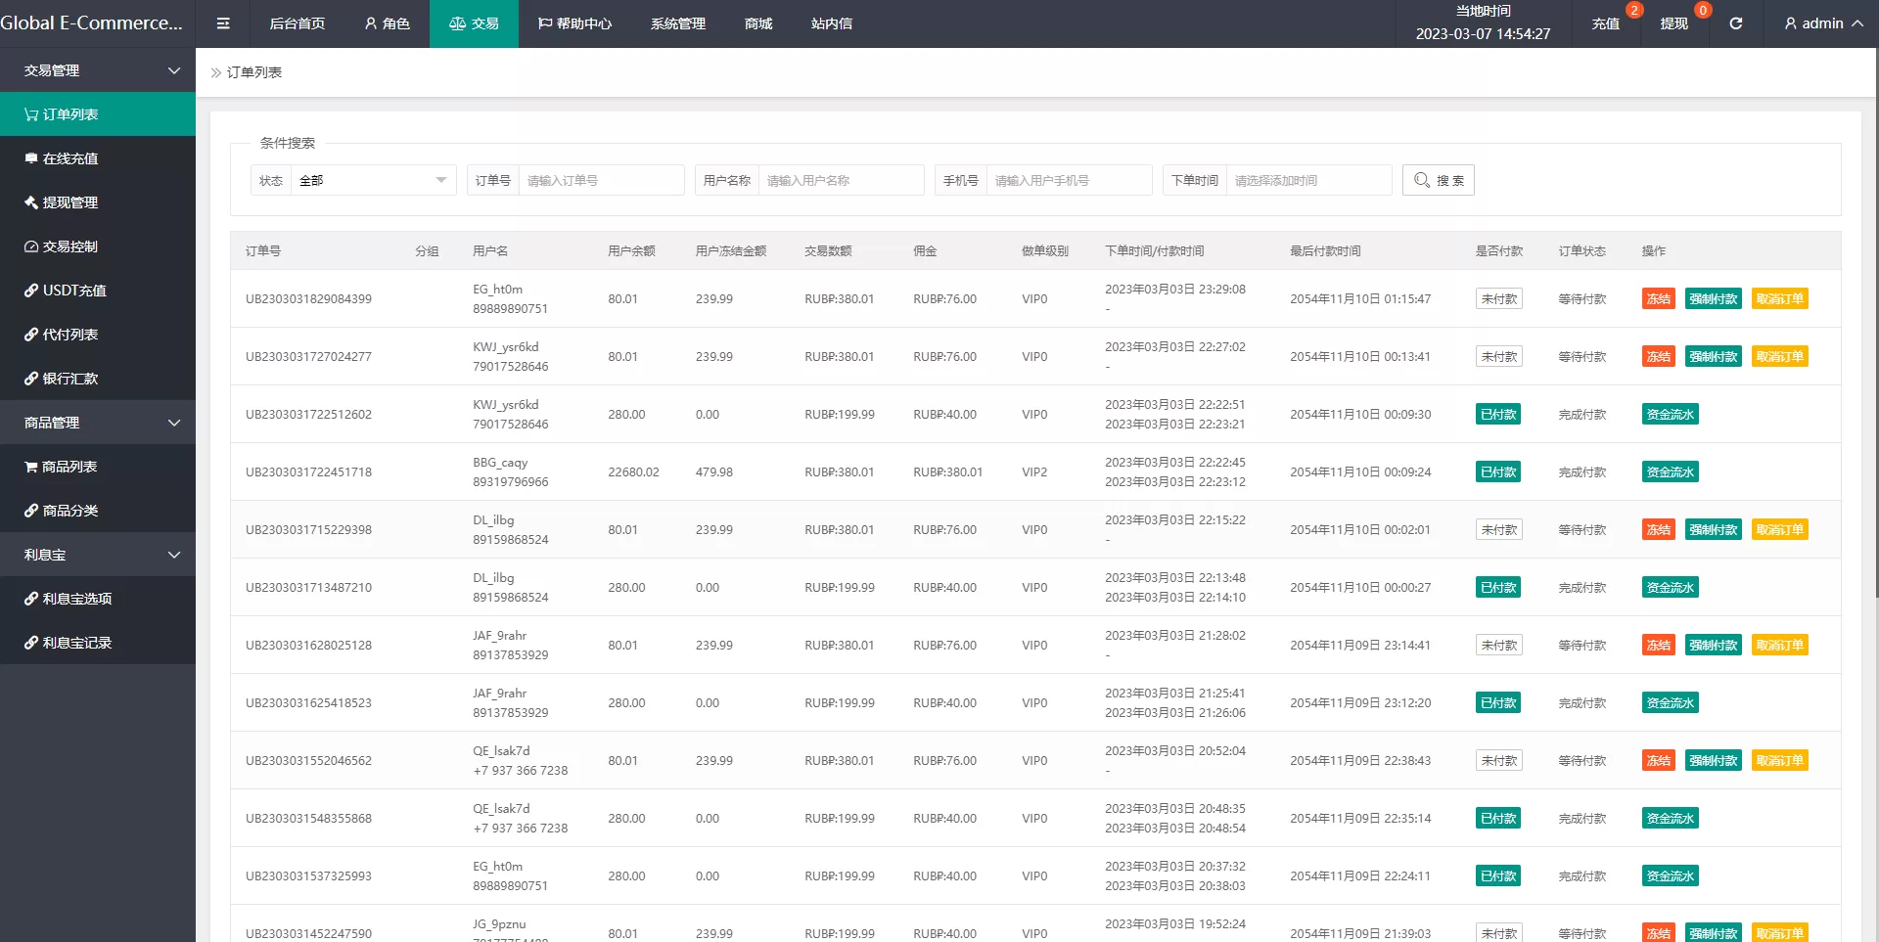Click the 提现 notification item in header
This screenshot has height=942, width=1879.
[x=1673, y=23]
